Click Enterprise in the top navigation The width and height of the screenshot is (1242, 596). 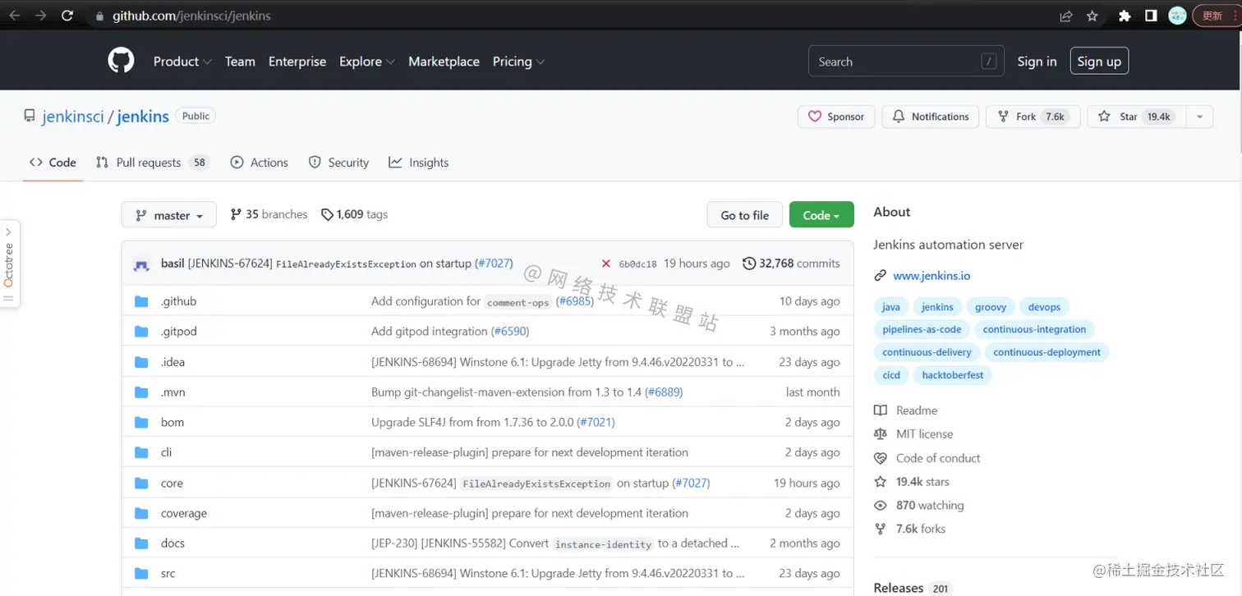pos(297,62)
